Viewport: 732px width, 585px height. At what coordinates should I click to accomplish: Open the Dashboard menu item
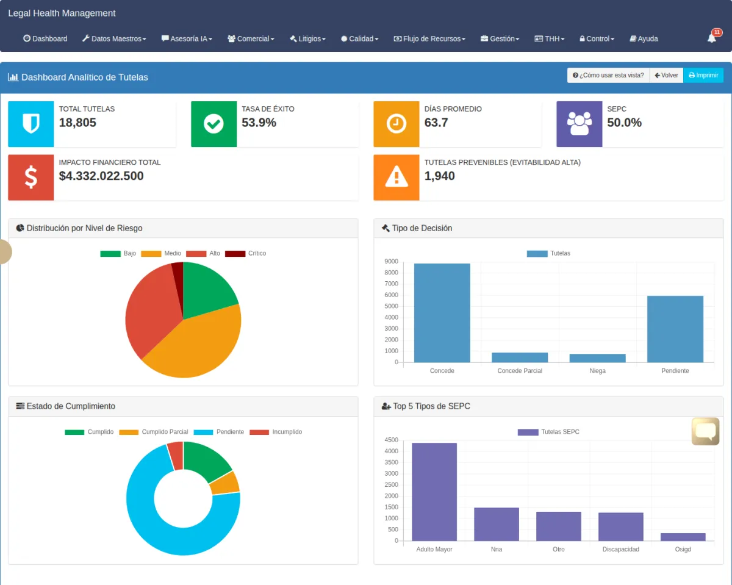coord(45,38)
